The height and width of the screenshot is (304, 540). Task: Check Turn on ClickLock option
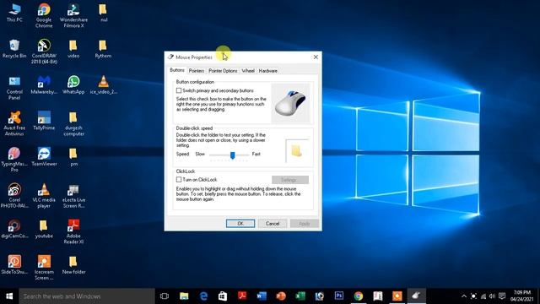[179, 180]
